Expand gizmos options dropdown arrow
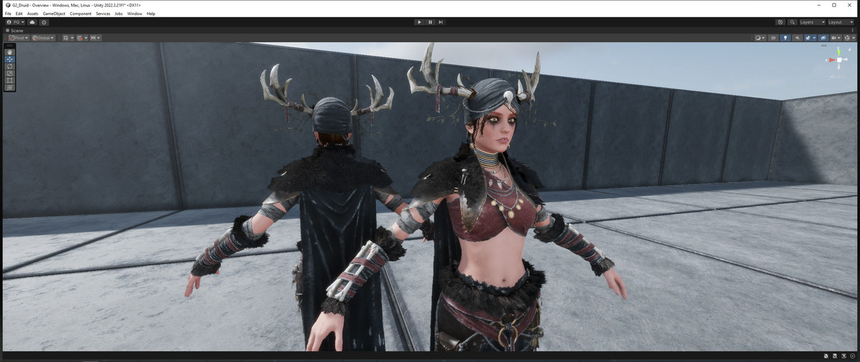 tap(854, 38)
